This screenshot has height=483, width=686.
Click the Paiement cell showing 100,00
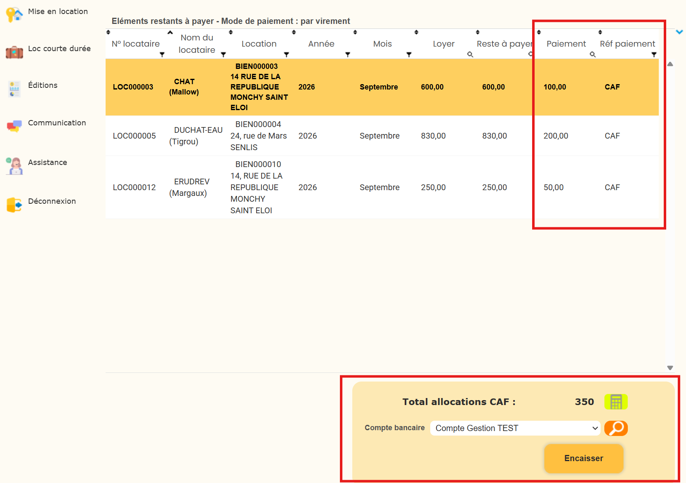[555, 87]
